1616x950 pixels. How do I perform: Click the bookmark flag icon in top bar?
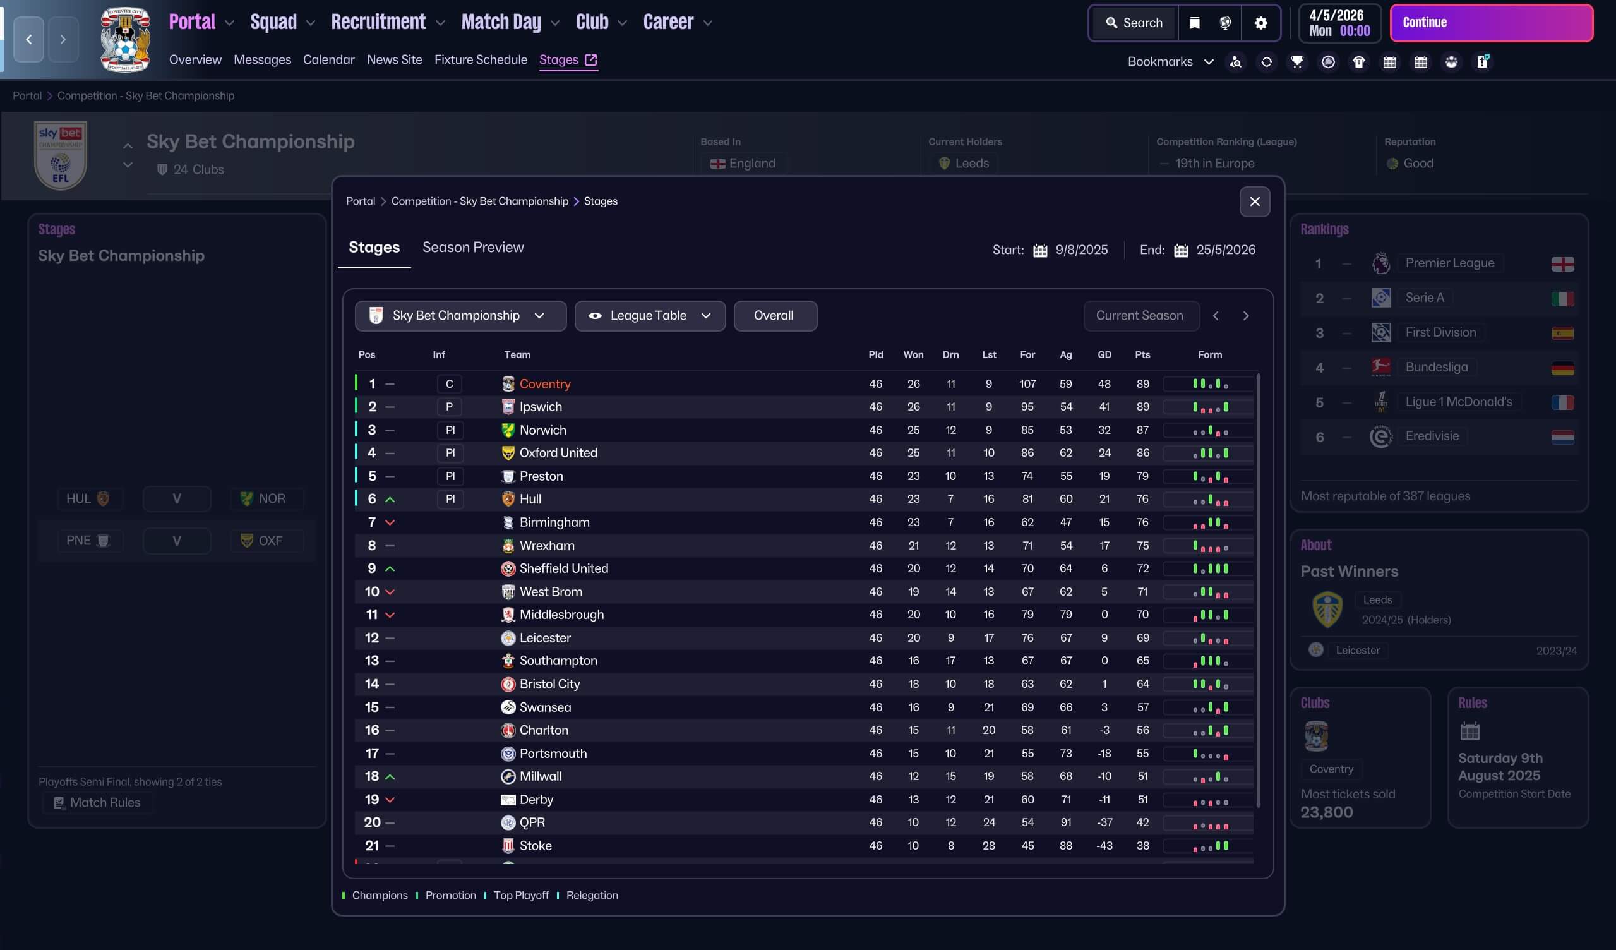[x=1194, y=23]
